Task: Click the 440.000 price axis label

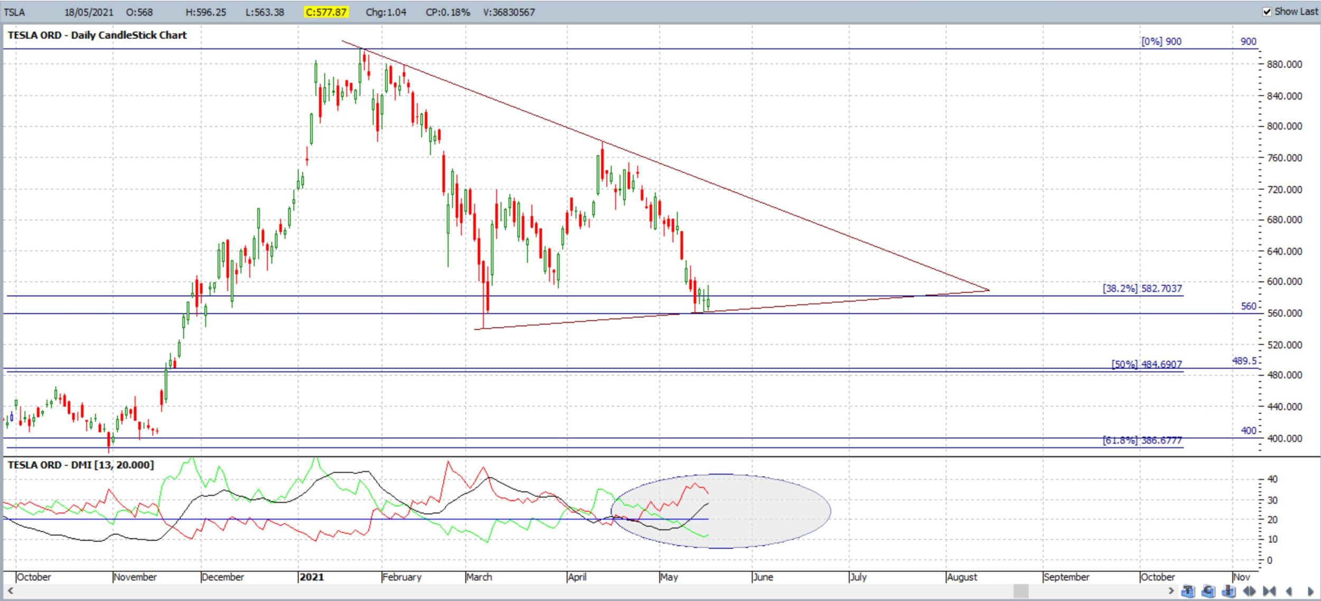Action: (x=1285, y=406)
